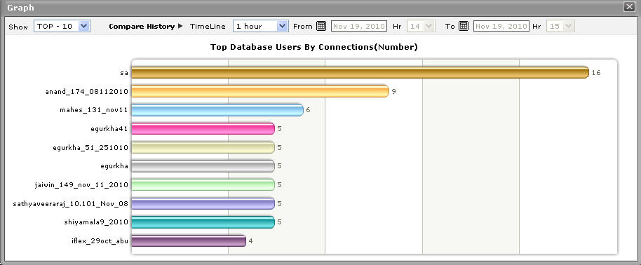This screenshot has height=265, width=641.
Task: Open the Show TOP - 10 dropdown
Action: (x=62, y=26)
